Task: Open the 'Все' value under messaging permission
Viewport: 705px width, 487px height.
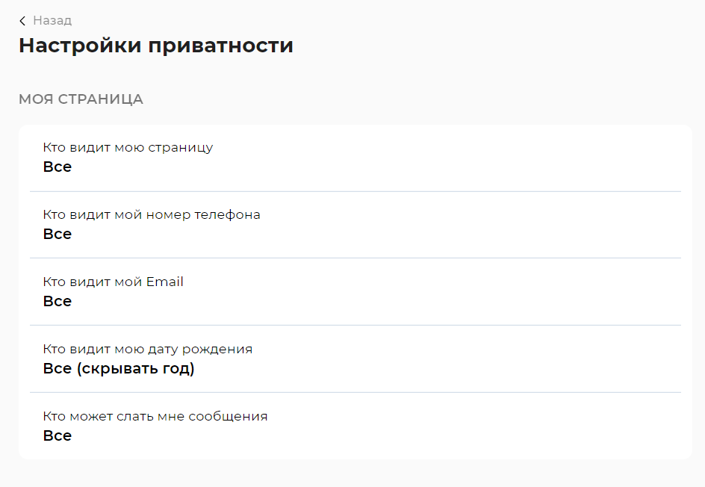Action: click(58, 435)
